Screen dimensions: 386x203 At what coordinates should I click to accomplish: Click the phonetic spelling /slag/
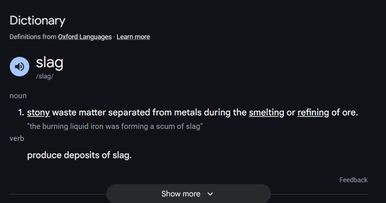click(44, 76)
